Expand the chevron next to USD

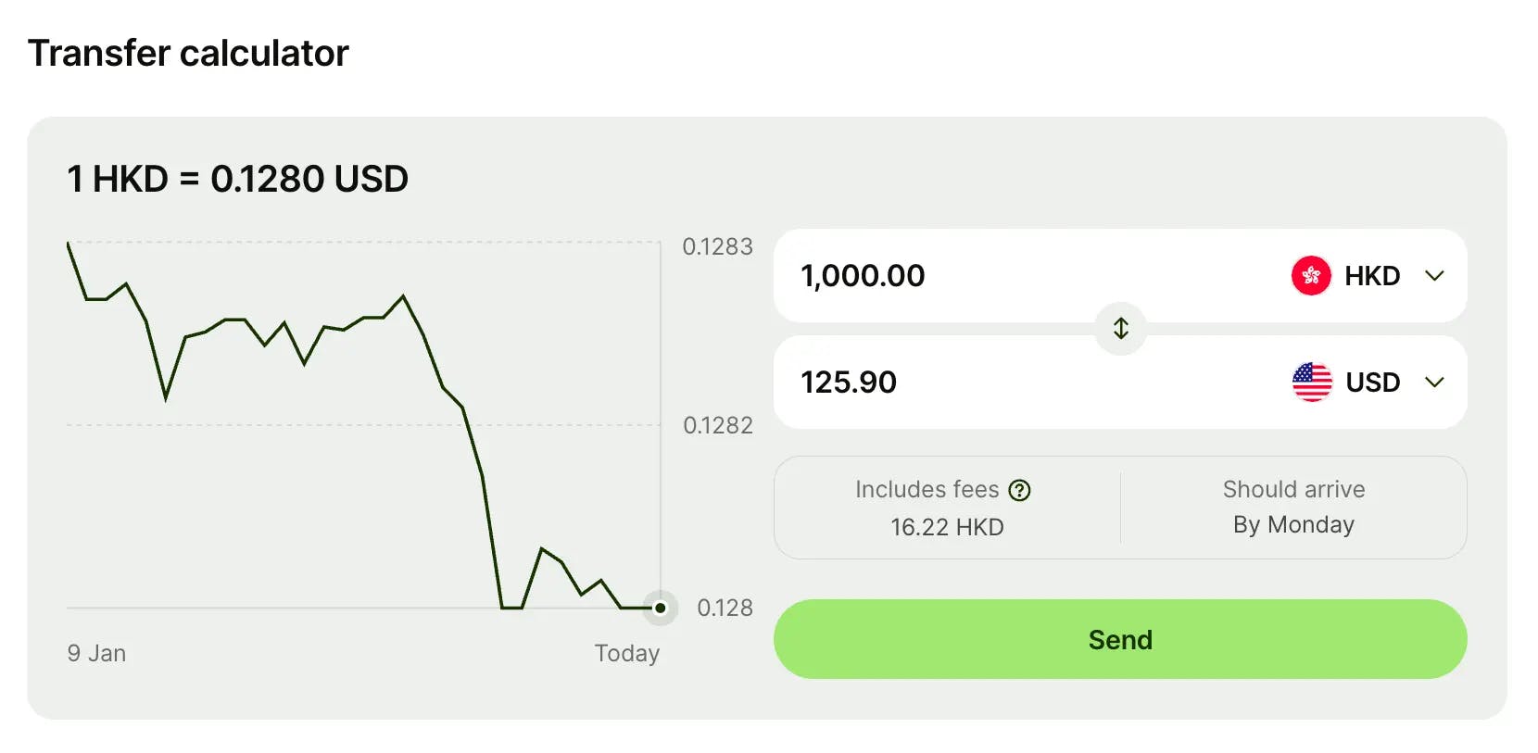click(x=1437, y=383)
